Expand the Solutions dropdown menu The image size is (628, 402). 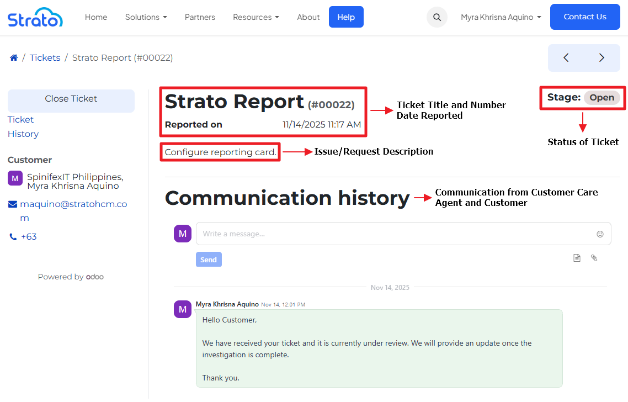coord(146,17)
